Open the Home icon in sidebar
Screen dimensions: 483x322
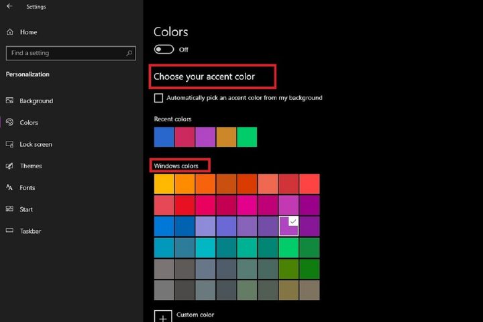tap(10, 32)
